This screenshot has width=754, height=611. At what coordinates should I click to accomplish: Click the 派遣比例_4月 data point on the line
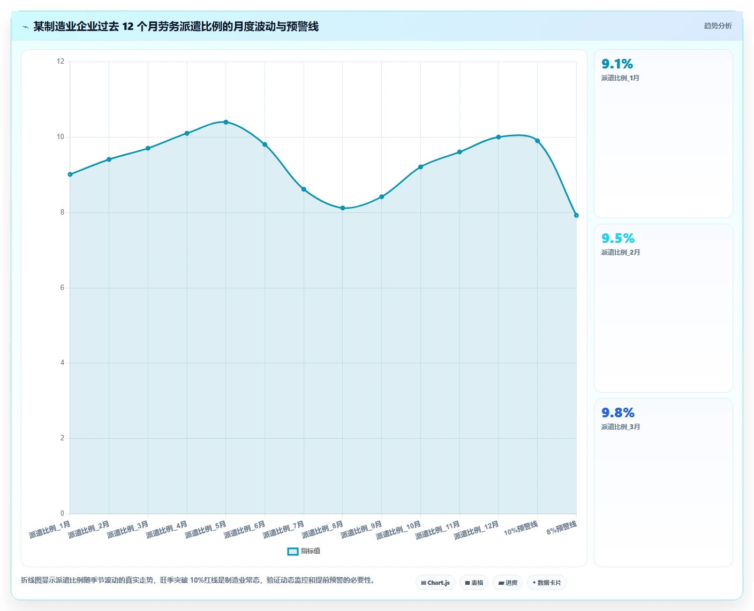[x=187, y=133]
